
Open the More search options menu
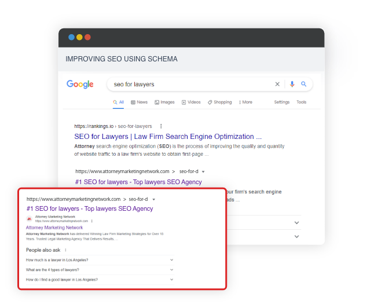coord(245,102)
